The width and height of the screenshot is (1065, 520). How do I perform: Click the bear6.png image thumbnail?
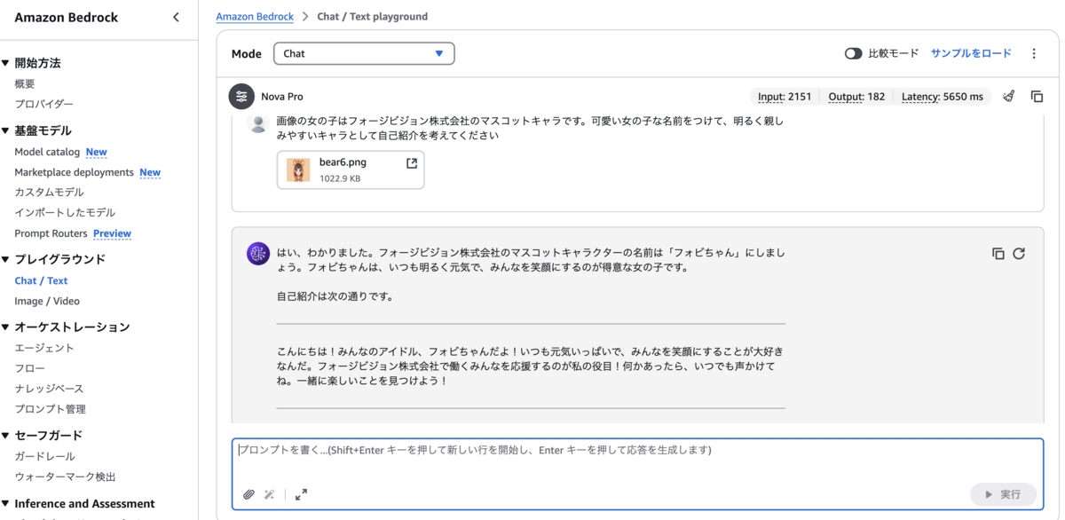click(x=299, y=169)
